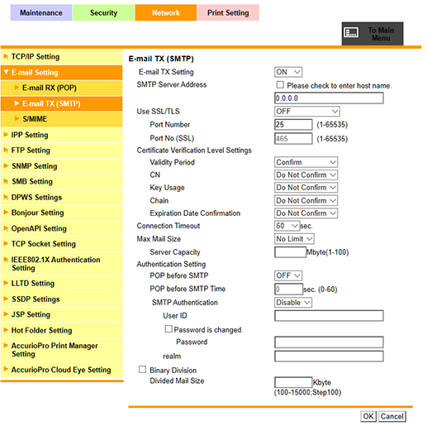Check the enter host name checkbox
Viewport: 427px width, 426px height.
280,85
